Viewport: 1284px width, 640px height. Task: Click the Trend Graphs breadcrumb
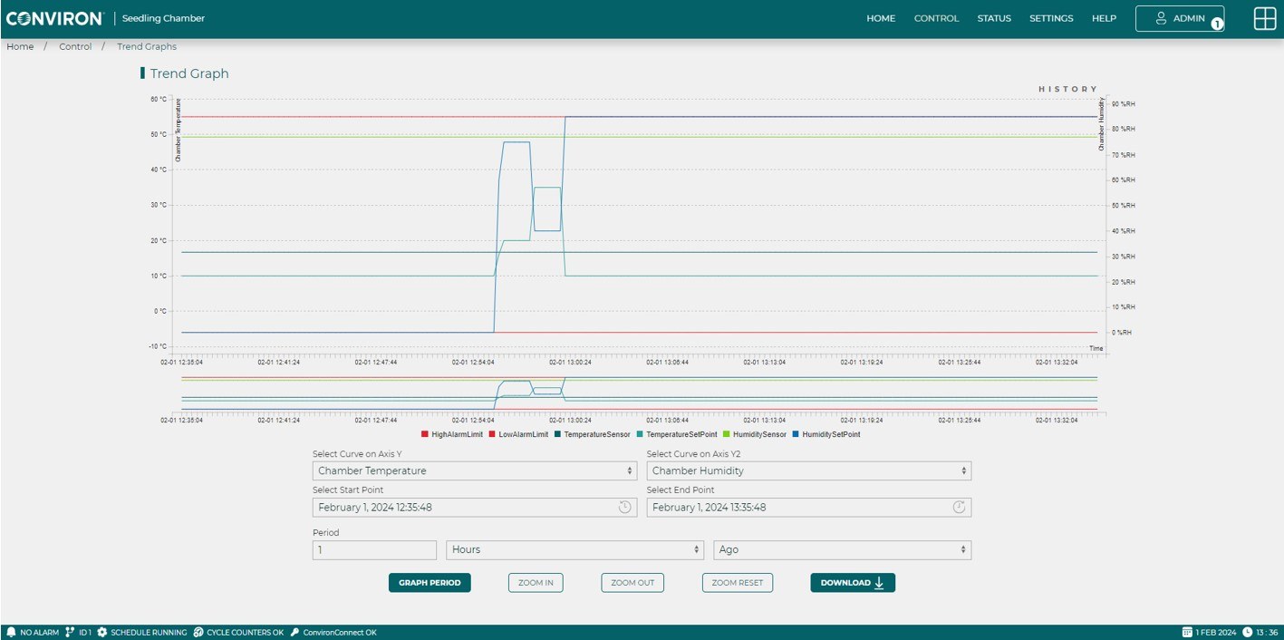(x=147, y=46)
